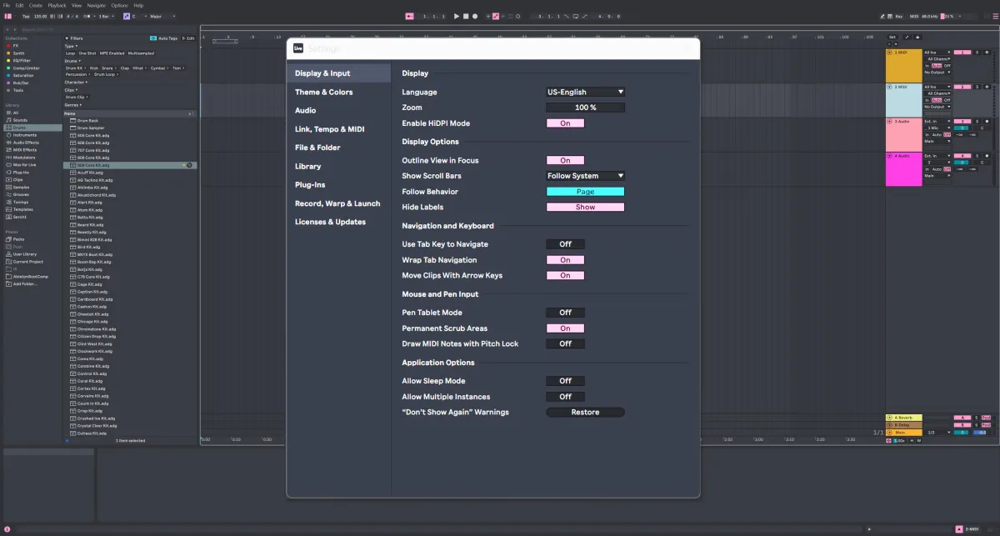This screenshot has height=536, width=1000.
Task: Open the Show Scroll Bars dropdown
Action: pos(585,176)
